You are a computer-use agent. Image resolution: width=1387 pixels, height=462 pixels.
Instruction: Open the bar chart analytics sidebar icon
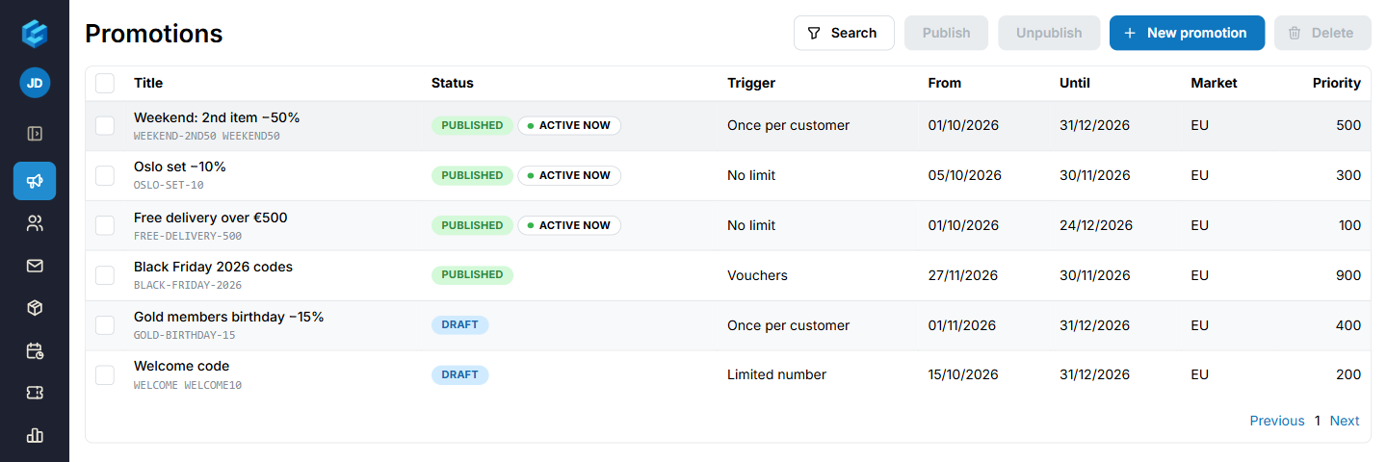coord(35,435)
